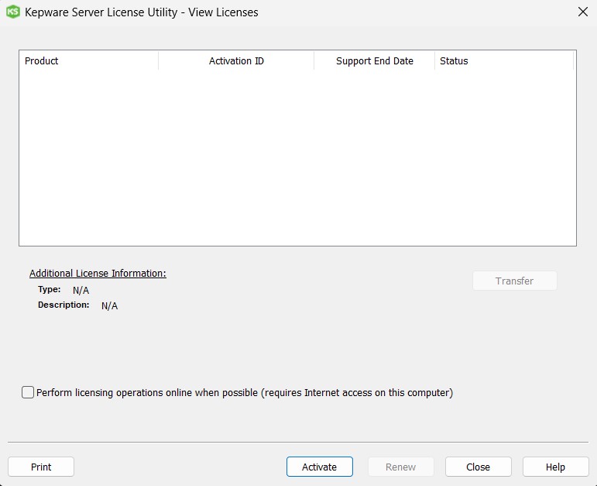597x486 pixels.
Task: Click the greyed-out Renew button
Action: point(400,467)
